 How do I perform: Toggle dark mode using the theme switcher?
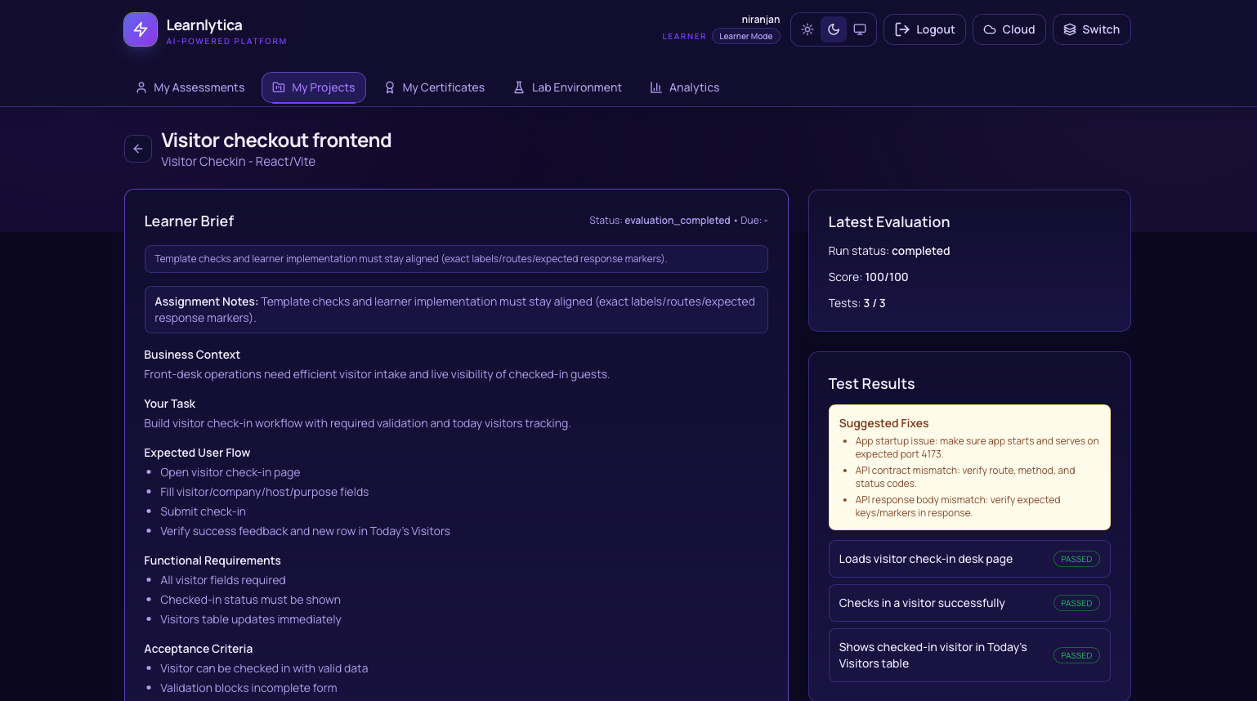(x=834, y=29)
